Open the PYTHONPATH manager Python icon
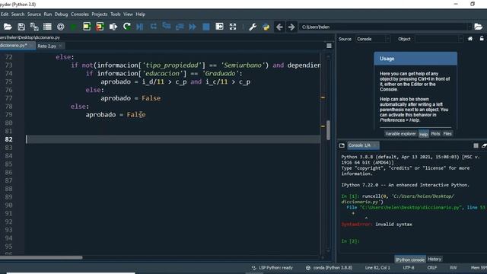The width and height of the screenshot is (487, 274). tap(266, 27)
